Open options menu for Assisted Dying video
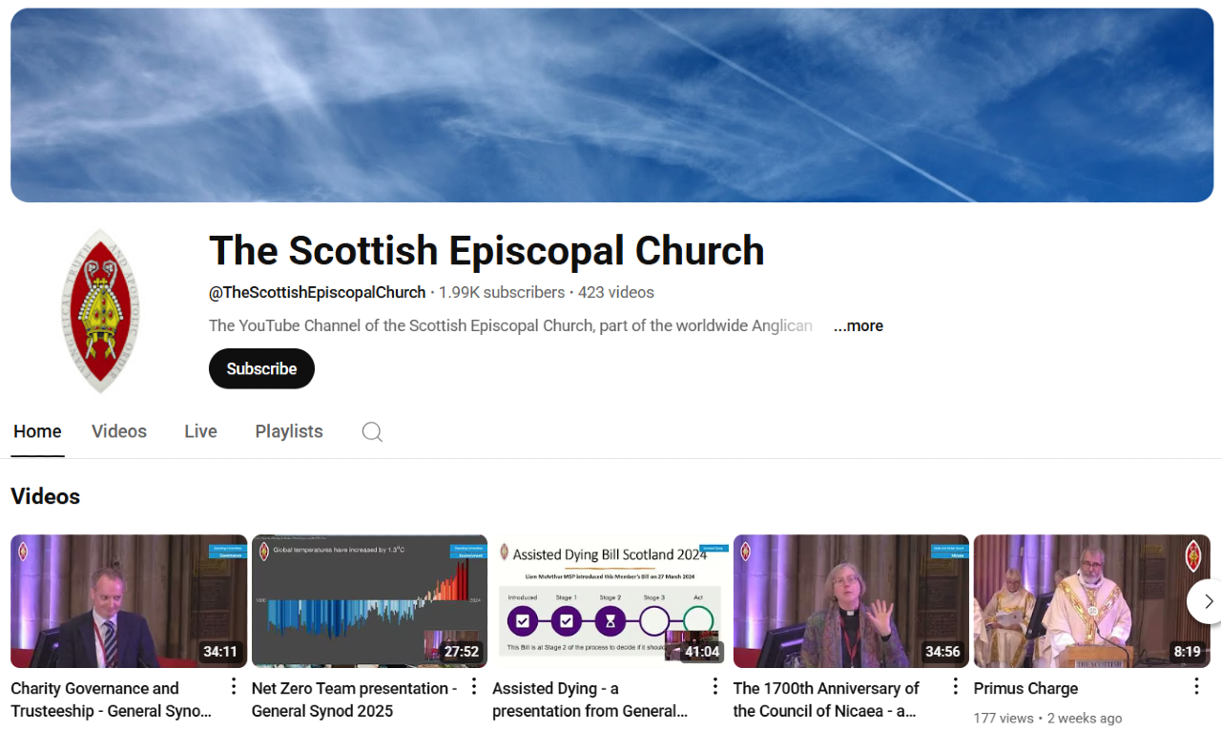Viewport: 1221px width, 731px height. coord(715,686)
